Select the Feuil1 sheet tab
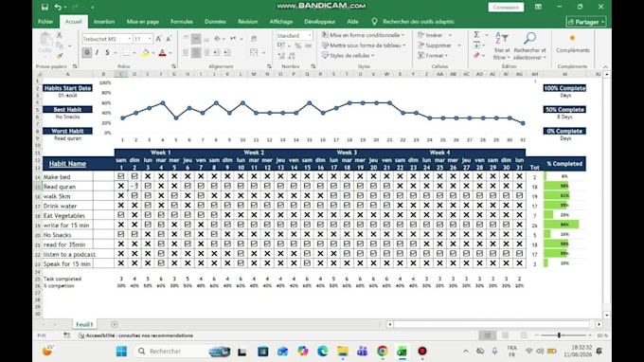The height and width of the screenshot is (362, 644). tap(84, 325)
